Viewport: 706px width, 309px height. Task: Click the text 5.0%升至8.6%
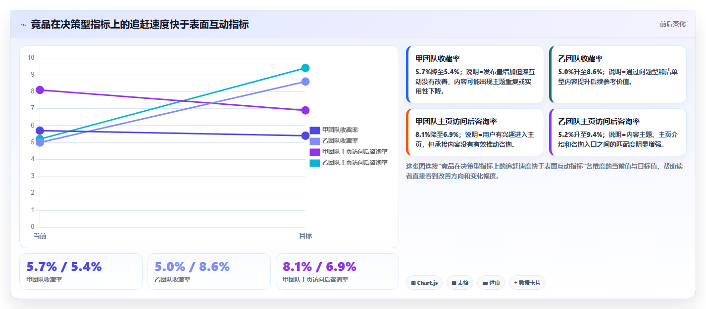pyautogui.click(x=580, y=72)
